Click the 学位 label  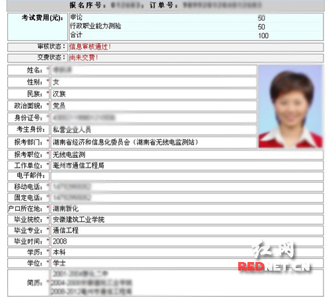coord(35,263)
